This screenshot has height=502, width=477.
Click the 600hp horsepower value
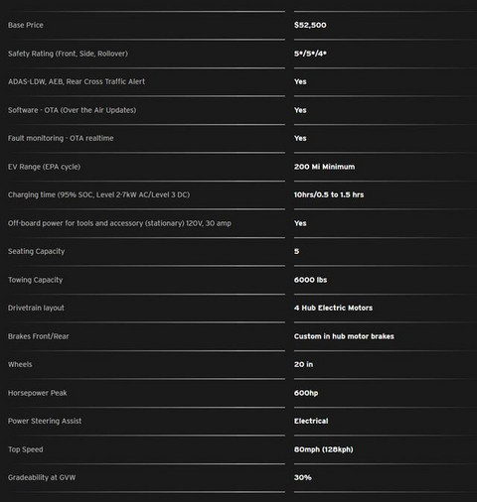tap(306, 393)
